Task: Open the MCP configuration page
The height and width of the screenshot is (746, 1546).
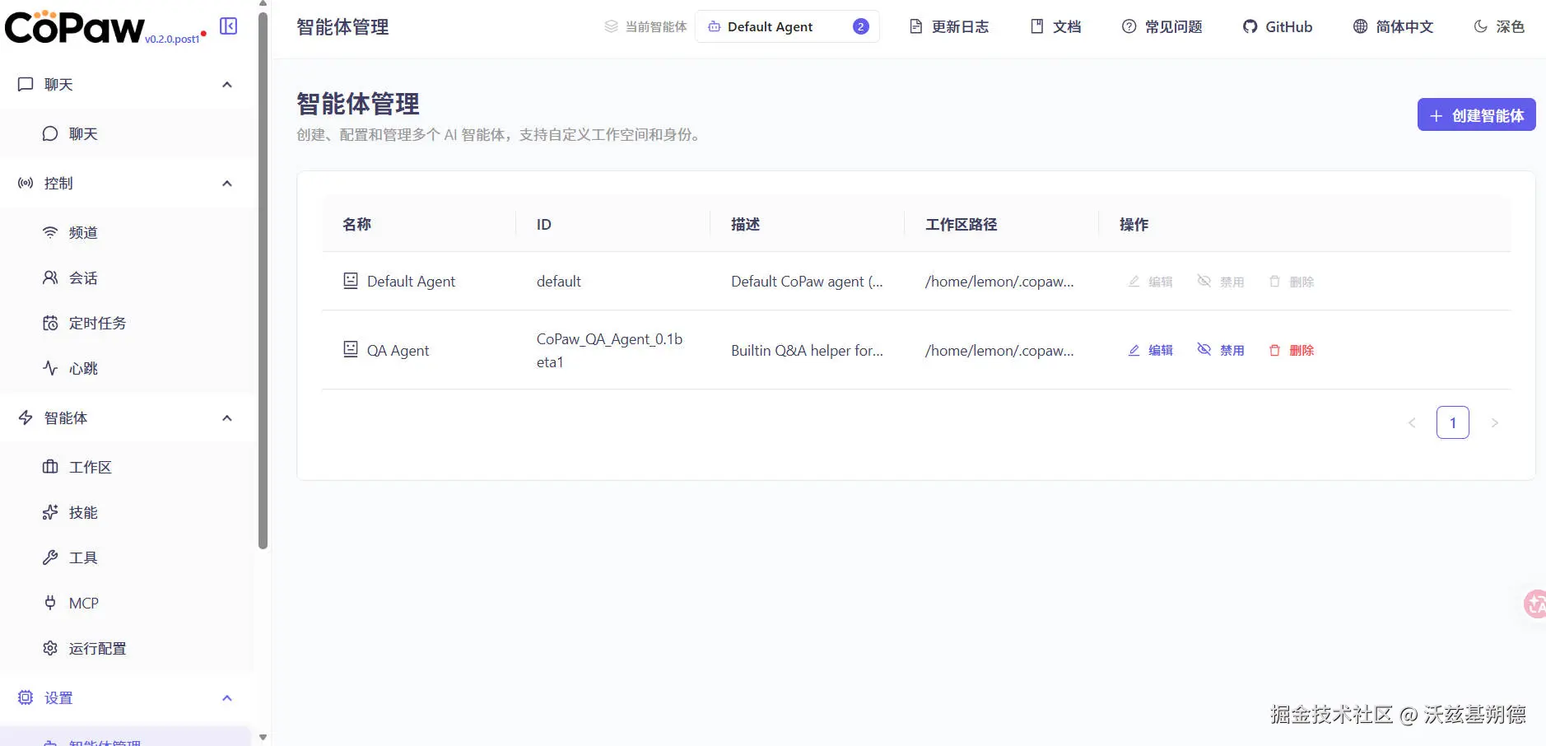Action: point(82,603)
